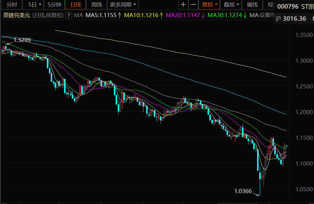Image resolution: width=314 pixels, height=204 pixels.
Task: Click the 1.2500 price axis label
Action: point(304,86)
